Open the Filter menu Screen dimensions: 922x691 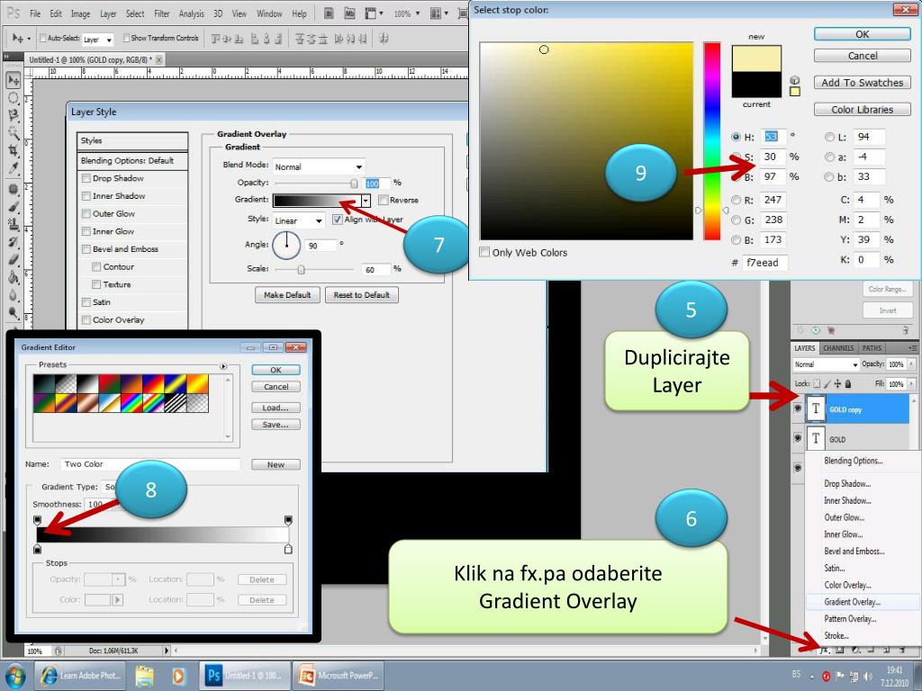(x=162, y=13)
